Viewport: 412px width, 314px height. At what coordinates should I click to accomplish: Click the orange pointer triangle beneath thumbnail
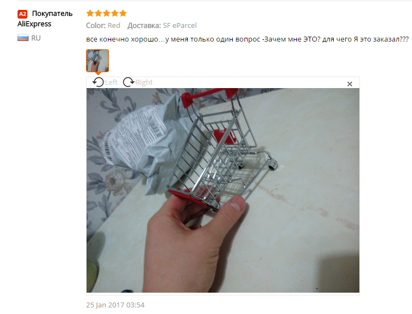(98, 74)
